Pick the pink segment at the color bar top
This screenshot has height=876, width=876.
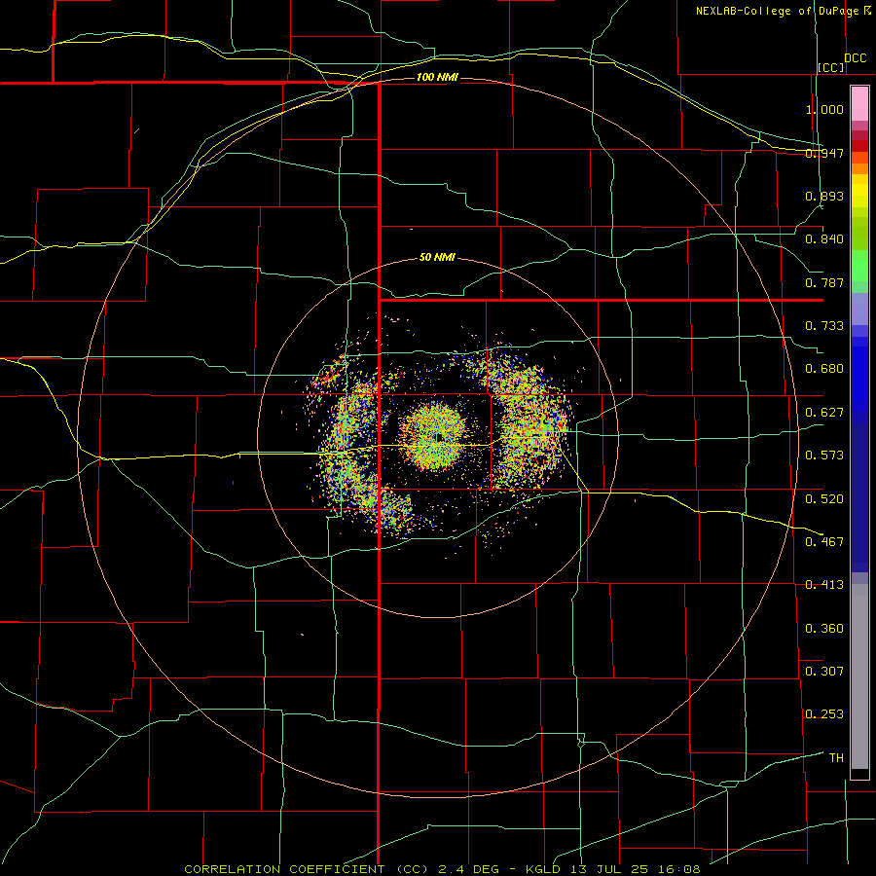click(x=859, y=104)
